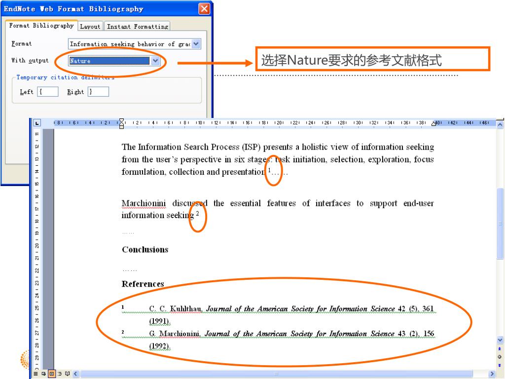Viewport: 505px width, 379px height.
Task: Click horizontal scrollbar right arrow
Action: (492, 374)
